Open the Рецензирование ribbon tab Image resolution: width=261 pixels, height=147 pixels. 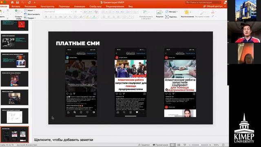[x=115, y=7]
